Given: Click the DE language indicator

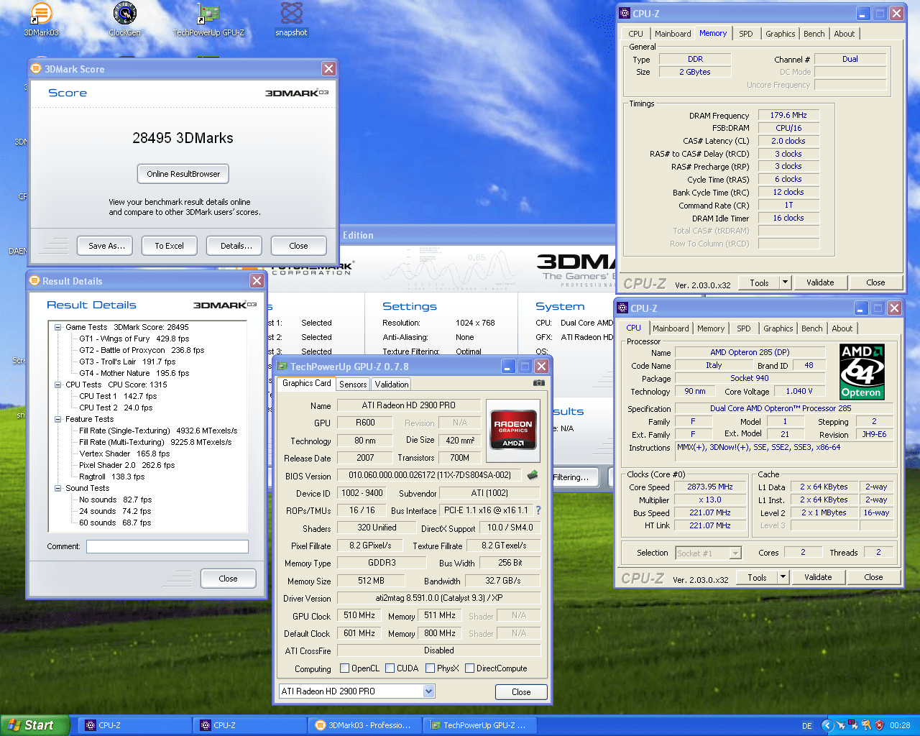Looking at the screenshot, I should click(x=806, y=726).
